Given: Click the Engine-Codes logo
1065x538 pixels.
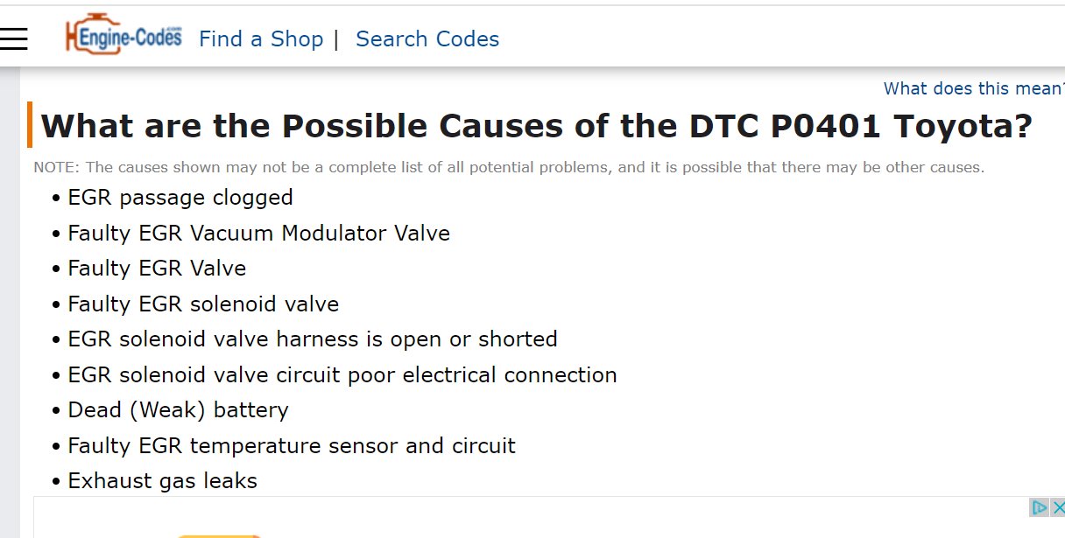Looking at the screenshot, I should (123, 37).
